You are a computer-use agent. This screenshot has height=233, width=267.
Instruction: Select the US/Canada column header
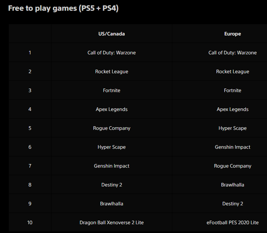(x=112, y=34)
